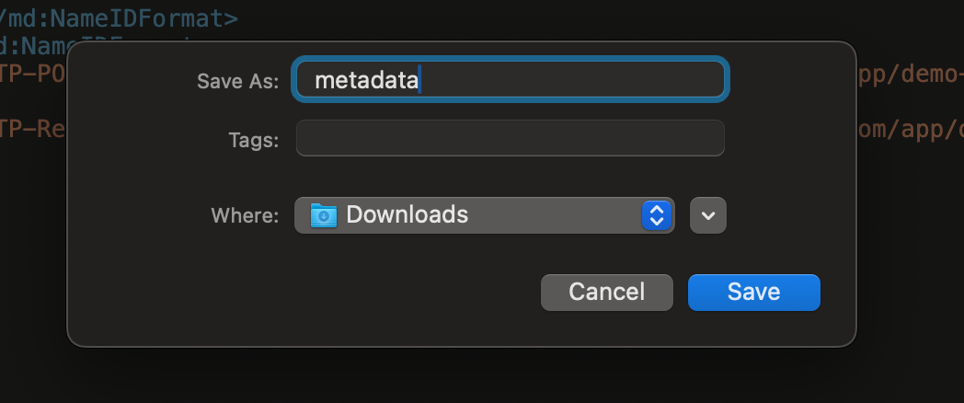Click the md:NameIDFormat text in background editor
The width and height of the screenshot is (964, 403).
tap(120, 19)
